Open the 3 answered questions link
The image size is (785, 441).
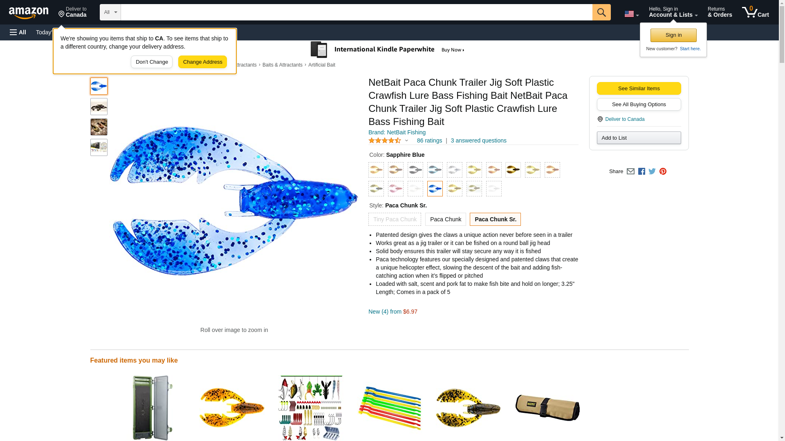pyautogui.click(x=478, y=140)
